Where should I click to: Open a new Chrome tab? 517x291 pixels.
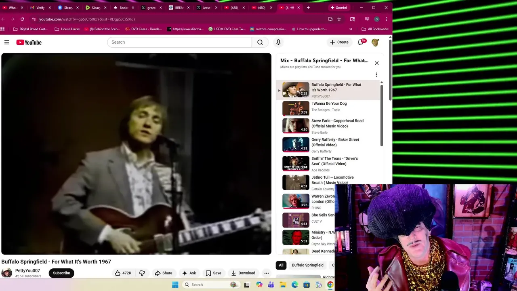click(x=308, y=8)
